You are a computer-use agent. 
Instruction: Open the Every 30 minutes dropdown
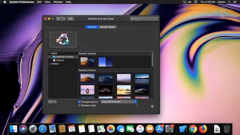118,102
